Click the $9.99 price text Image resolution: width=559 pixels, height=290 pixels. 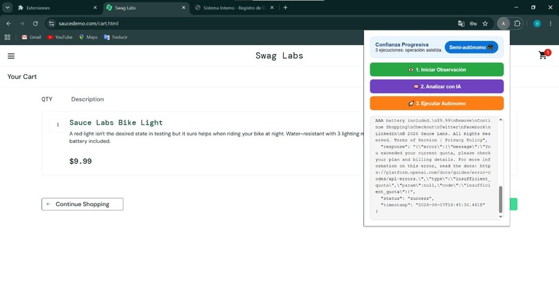(x=80, y=161)
